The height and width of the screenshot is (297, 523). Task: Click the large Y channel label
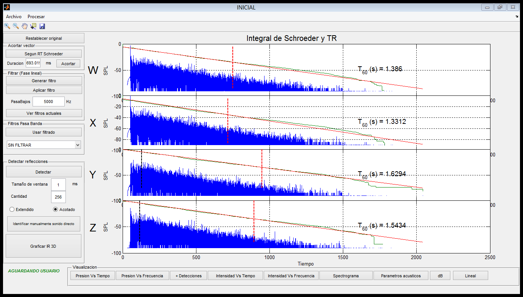[x=93, y=175]
